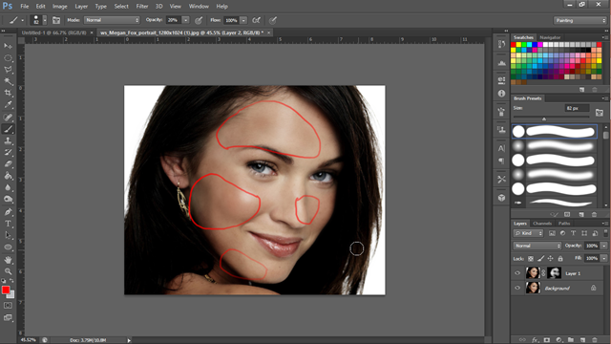Select the Polygonal Lasso tool

8,70
